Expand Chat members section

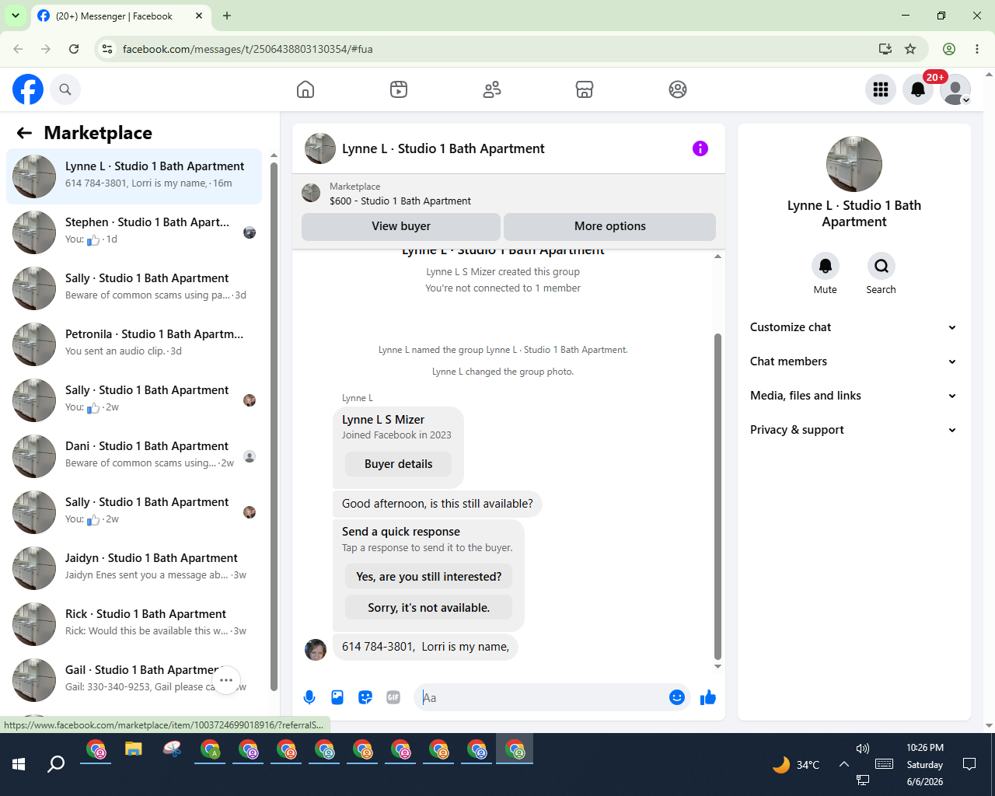[854, 361]
